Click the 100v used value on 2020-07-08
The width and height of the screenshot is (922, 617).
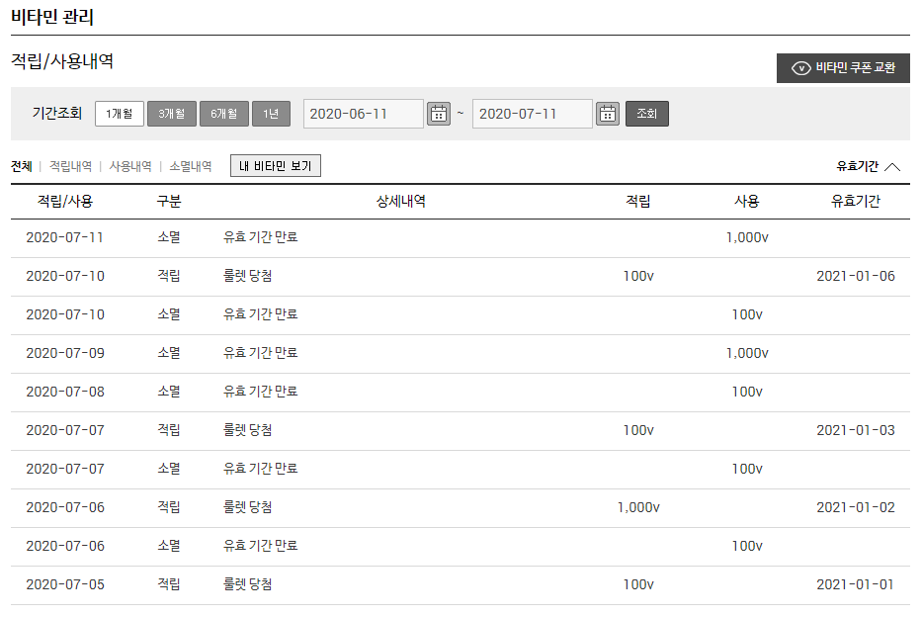747,392
